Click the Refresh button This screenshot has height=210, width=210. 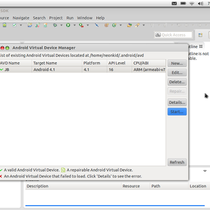point(177,162)
